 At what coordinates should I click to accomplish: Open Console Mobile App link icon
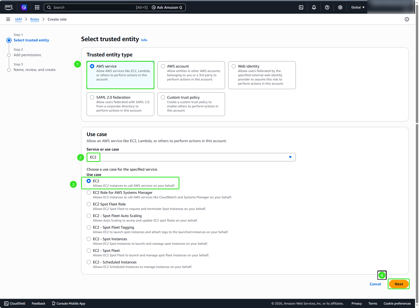54,304
